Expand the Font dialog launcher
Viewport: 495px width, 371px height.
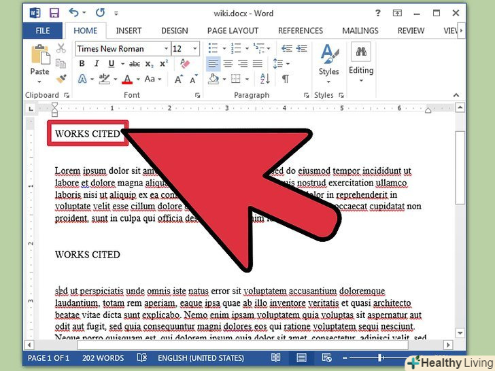point(198,96)
